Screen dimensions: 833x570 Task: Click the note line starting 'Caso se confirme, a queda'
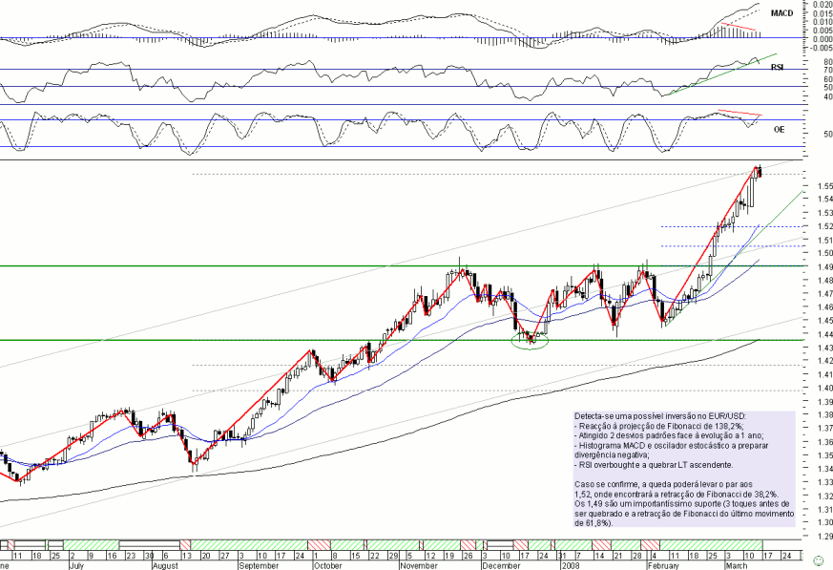(x=663, y=484)
